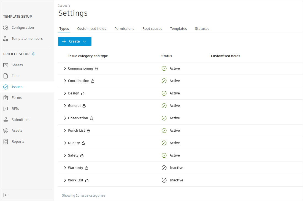
Task: Click the Submittals stamp icon
Action: (6, 120)
